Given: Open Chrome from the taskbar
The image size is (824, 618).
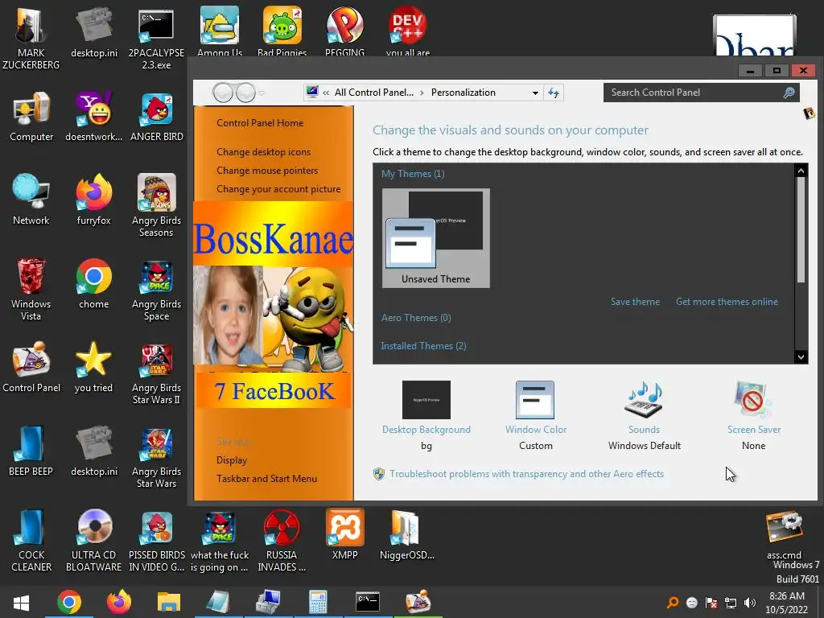Looking at the screenshot, I should (x=69, y=602).
